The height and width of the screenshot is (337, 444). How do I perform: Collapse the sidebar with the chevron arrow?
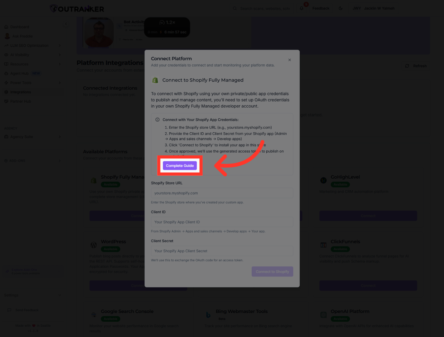click(x=66, y=24)
